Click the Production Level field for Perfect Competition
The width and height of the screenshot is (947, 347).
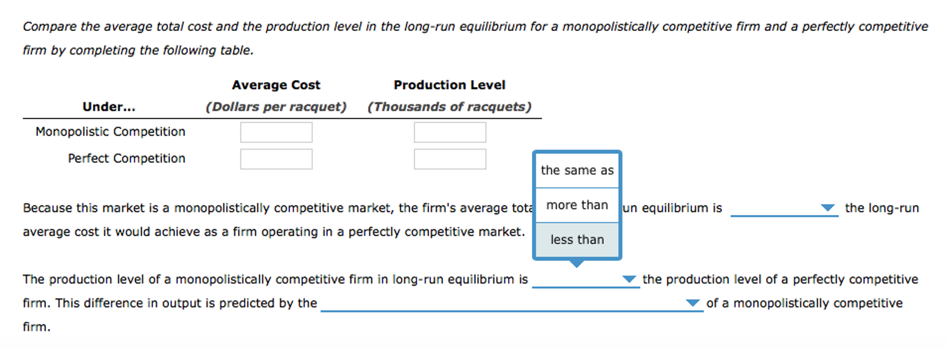(449, 158)
